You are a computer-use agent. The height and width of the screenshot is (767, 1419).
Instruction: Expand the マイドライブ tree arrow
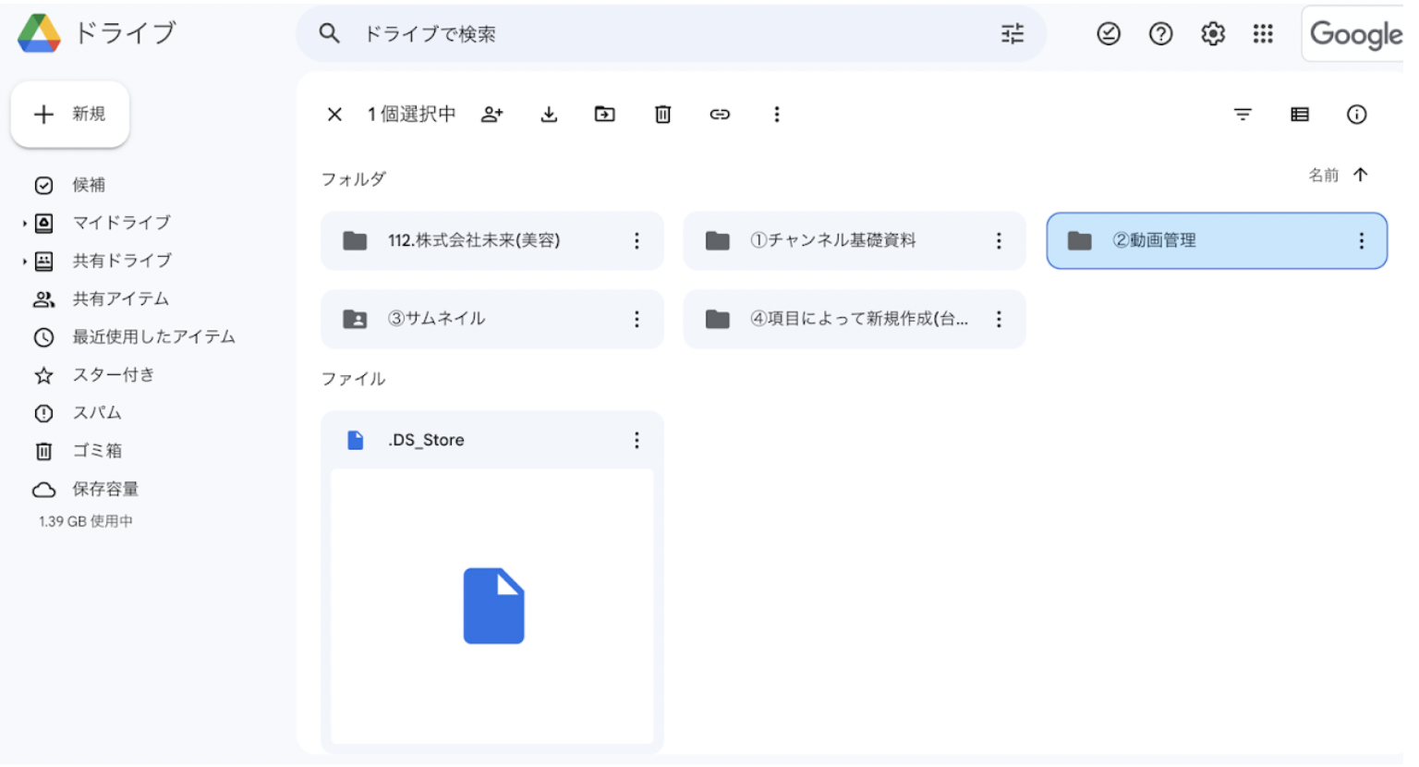[24, 224]
